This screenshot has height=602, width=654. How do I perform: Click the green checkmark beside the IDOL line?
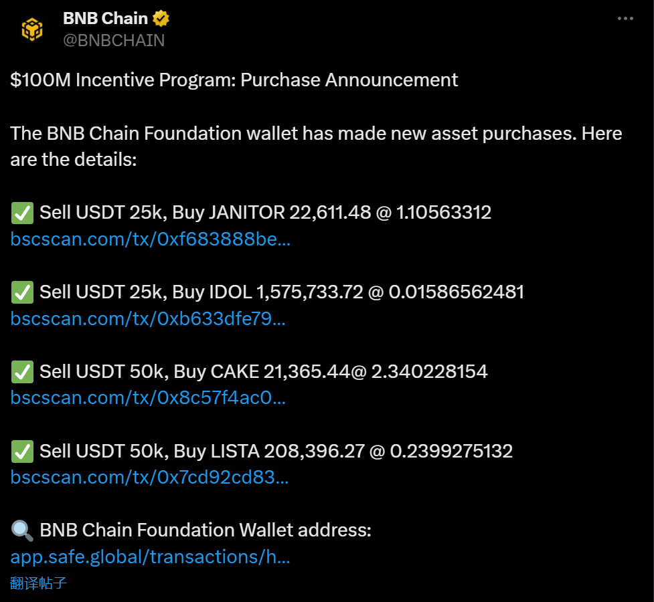(22, 292)
